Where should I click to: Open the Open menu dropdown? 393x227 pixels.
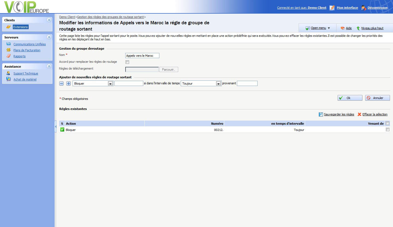tap(318, 28)
